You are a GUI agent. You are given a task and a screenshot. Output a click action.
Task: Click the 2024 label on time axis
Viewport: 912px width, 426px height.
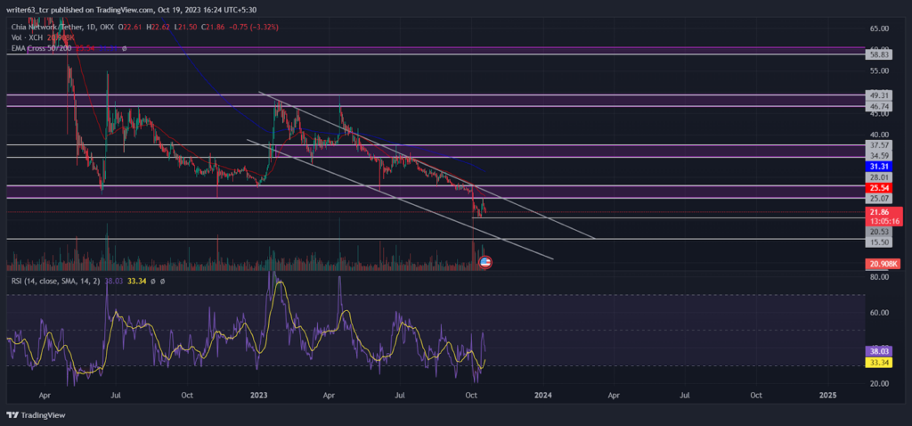coord(542,395)
